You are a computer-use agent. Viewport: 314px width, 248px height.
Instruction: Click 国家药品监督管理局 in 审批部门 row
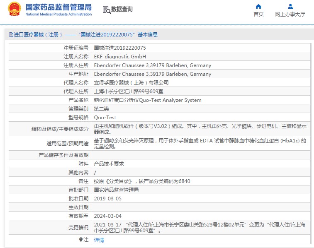pos(116,190)
